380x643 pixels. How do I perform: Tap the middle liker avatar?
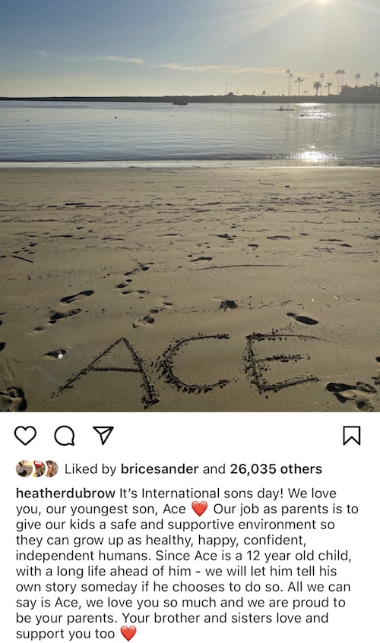point(38,468)
